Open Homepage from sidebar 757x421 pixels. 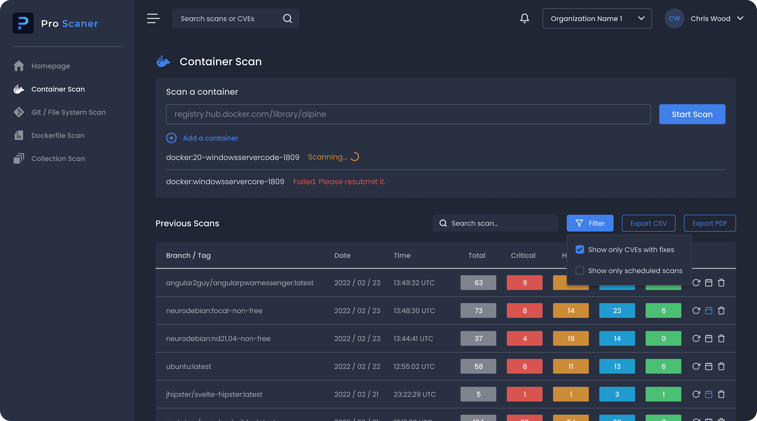coord(42,66)
